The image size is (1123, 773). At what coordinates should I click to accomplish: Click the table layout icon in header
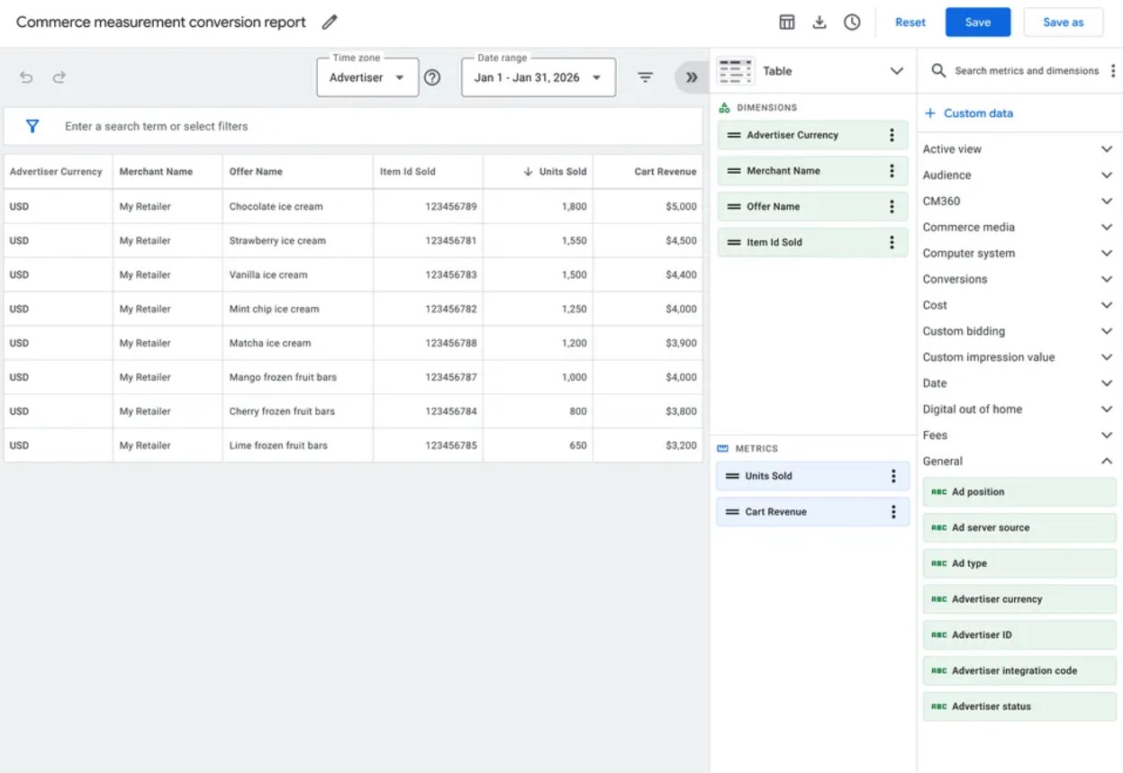tap(787, 22)
